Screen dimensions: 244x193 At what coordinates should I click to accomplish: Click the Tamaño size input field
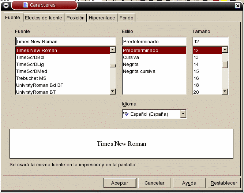pos(210,42)
